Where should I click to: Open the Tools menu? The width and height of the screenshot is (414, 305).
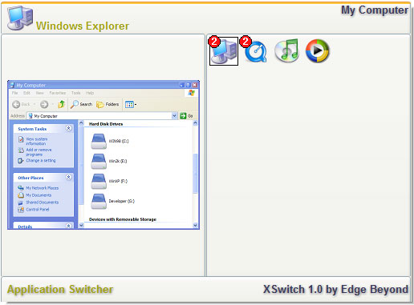(76, 93)
